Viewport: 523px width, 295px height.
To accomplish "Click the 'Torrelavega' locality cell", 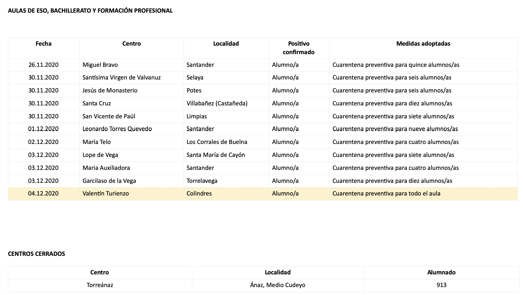I will (x=202, y=181).
